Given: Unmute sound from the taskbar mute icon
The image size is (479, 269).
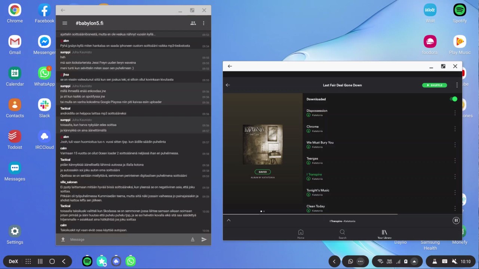Looking at the screenshot, I should [x=455, y=262].
